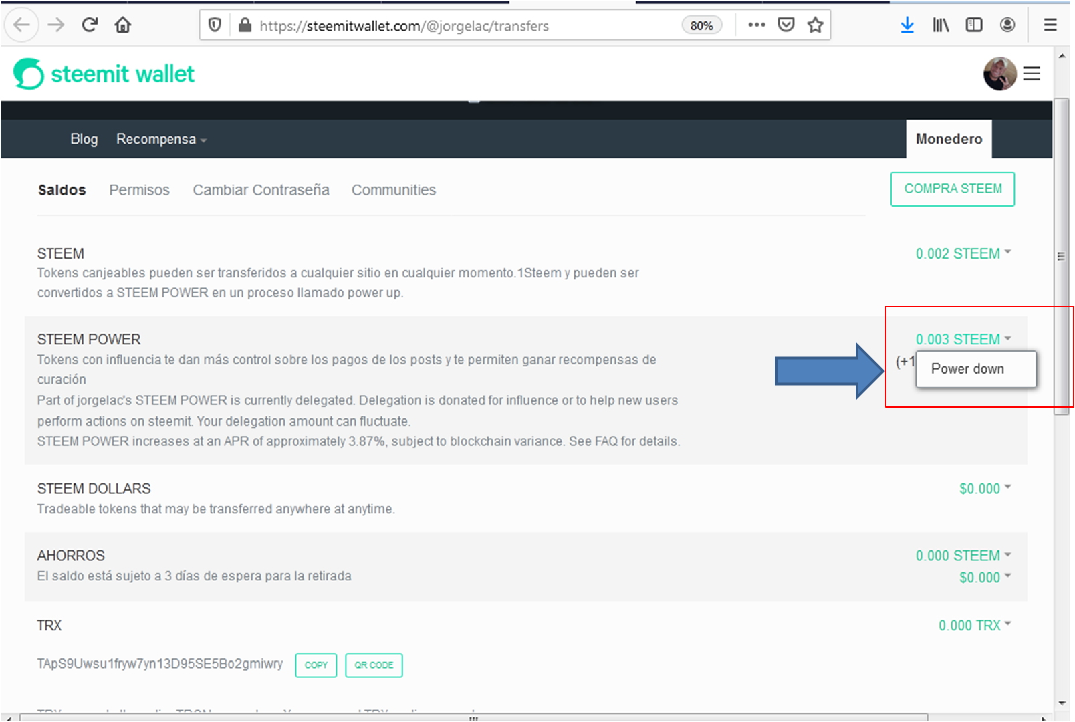The height and width of the screenshot is (722, 1075).
Task: Click the AHORROS heading text
Action: [71, 556]
